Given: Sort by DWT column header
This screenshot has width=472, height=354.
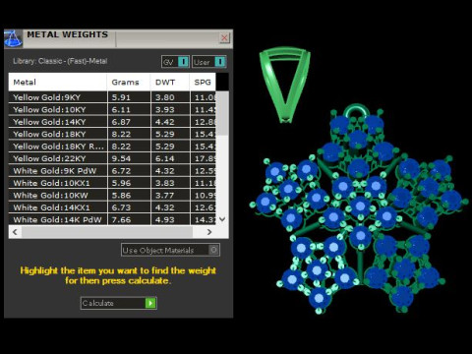Looking at the screenshot, I should coord(170,82).
